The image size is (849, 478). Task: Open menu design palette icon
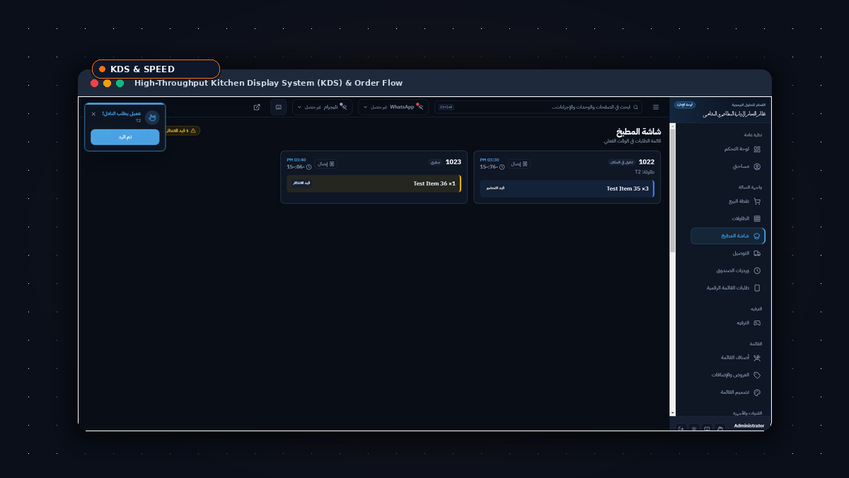coord(757,392)
